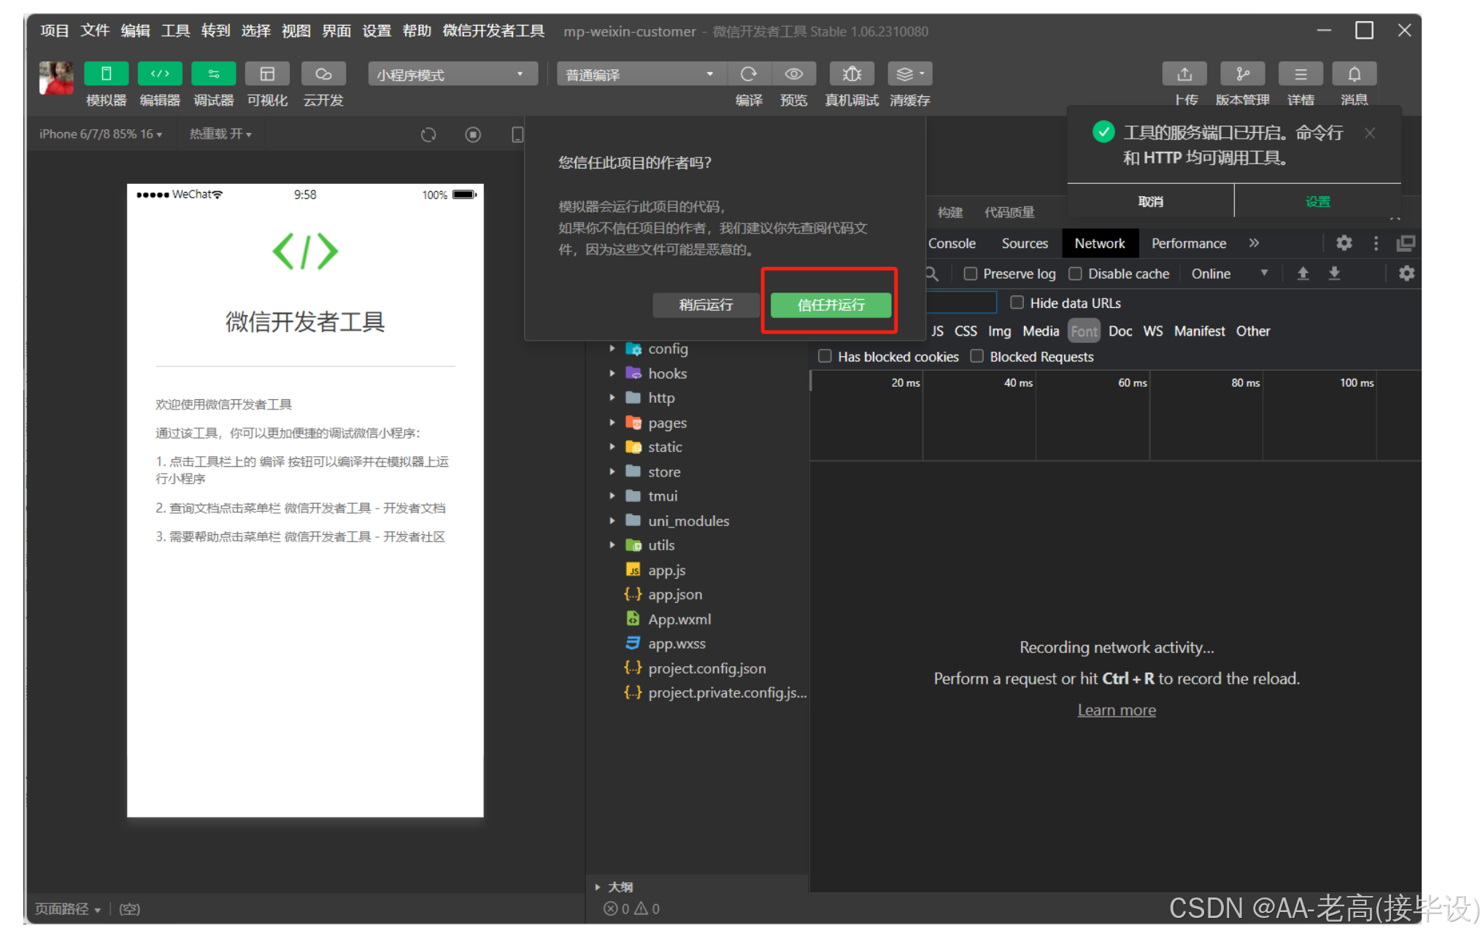Show more DevTools tabs chevron

1254,243
